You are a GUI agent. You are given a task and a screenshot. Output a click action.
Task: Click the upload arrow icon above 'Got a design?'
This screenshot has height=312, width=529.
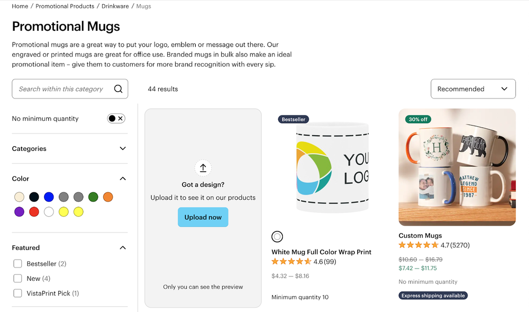click(203, 167)
